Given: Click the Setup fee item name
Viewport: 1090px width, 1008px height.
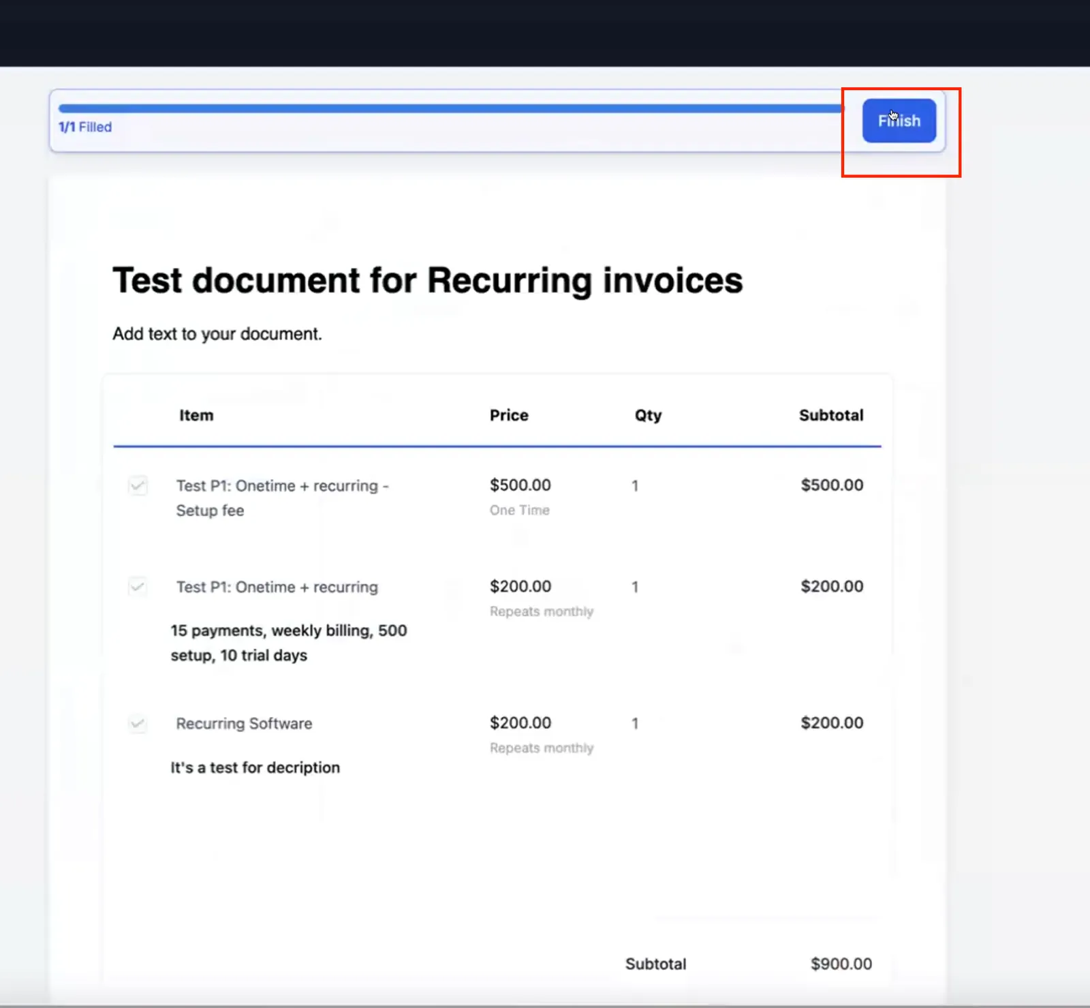Looking at the screenshot, I should [282, 498].
